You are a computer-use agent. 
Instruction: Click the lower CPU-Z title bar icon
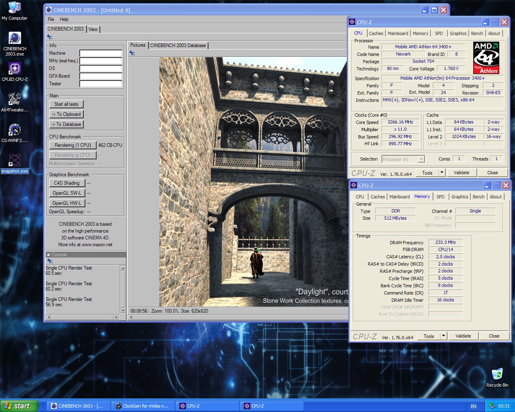354,185
